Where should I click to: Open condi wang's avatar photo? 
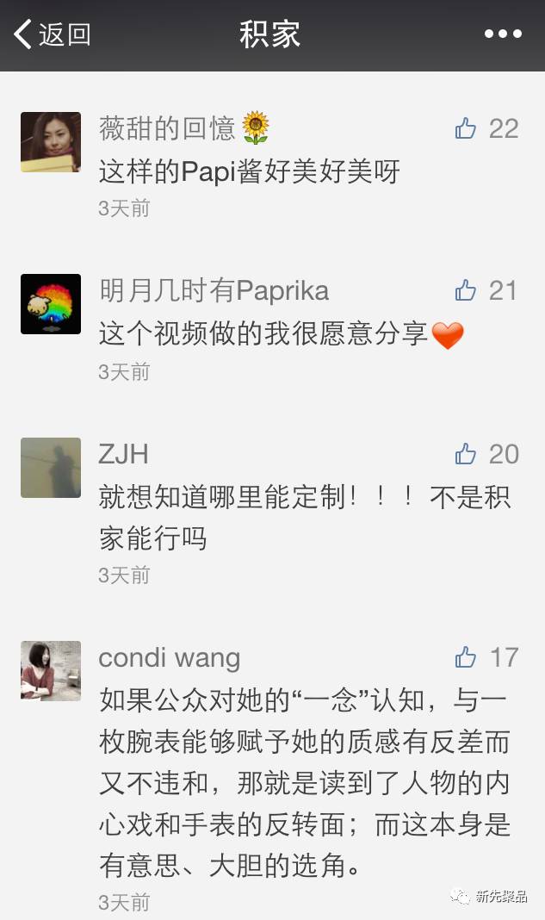(x=51, y=671)
